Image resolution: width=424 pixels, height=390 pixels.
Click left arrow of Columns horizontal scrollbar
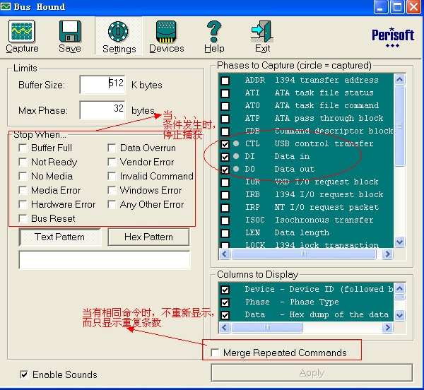[x=225, y=327]
